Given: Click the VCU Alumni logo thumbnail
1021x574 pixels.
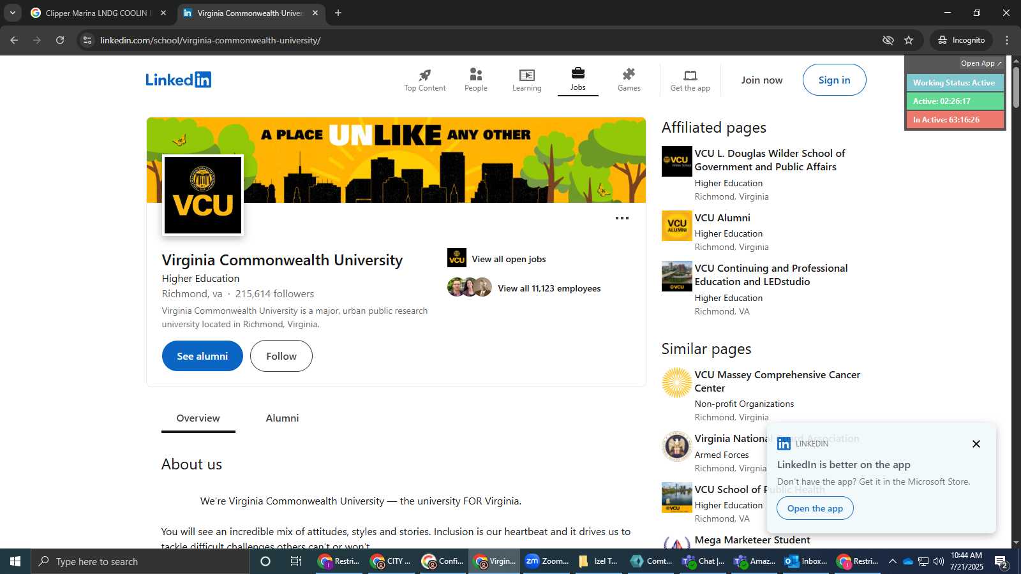Looking at the screenshot, I should [x=676, y=226].
